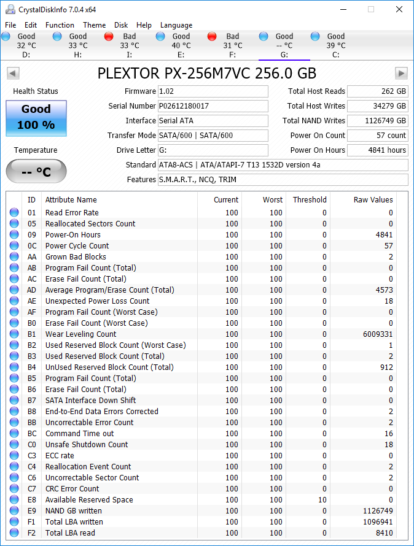Select the Erase Fail Count (Worst Case) row

click(x=202, y=323)
